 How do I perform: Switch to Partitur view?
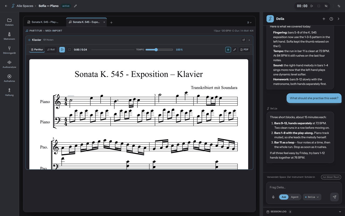click(x=37, y=50)
